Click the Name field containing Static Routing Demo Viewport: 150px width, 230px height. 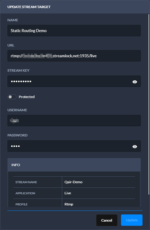(x=74, y=31)
